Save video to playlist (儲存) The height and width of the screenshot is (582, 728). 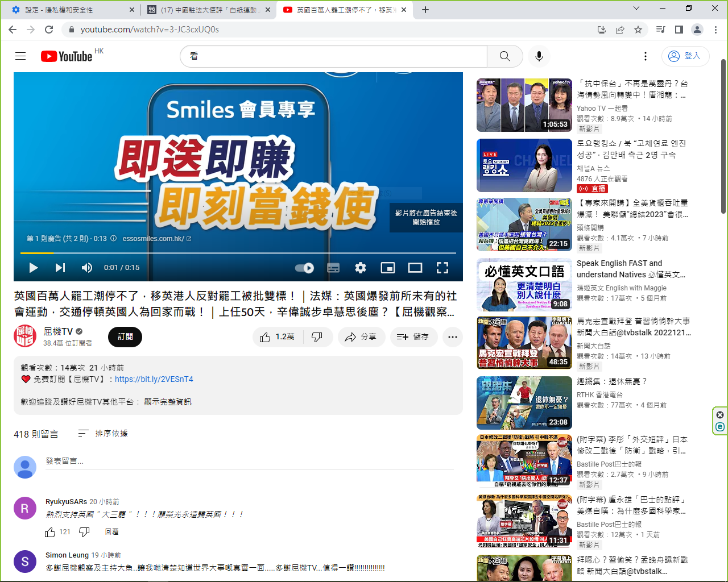413,337
